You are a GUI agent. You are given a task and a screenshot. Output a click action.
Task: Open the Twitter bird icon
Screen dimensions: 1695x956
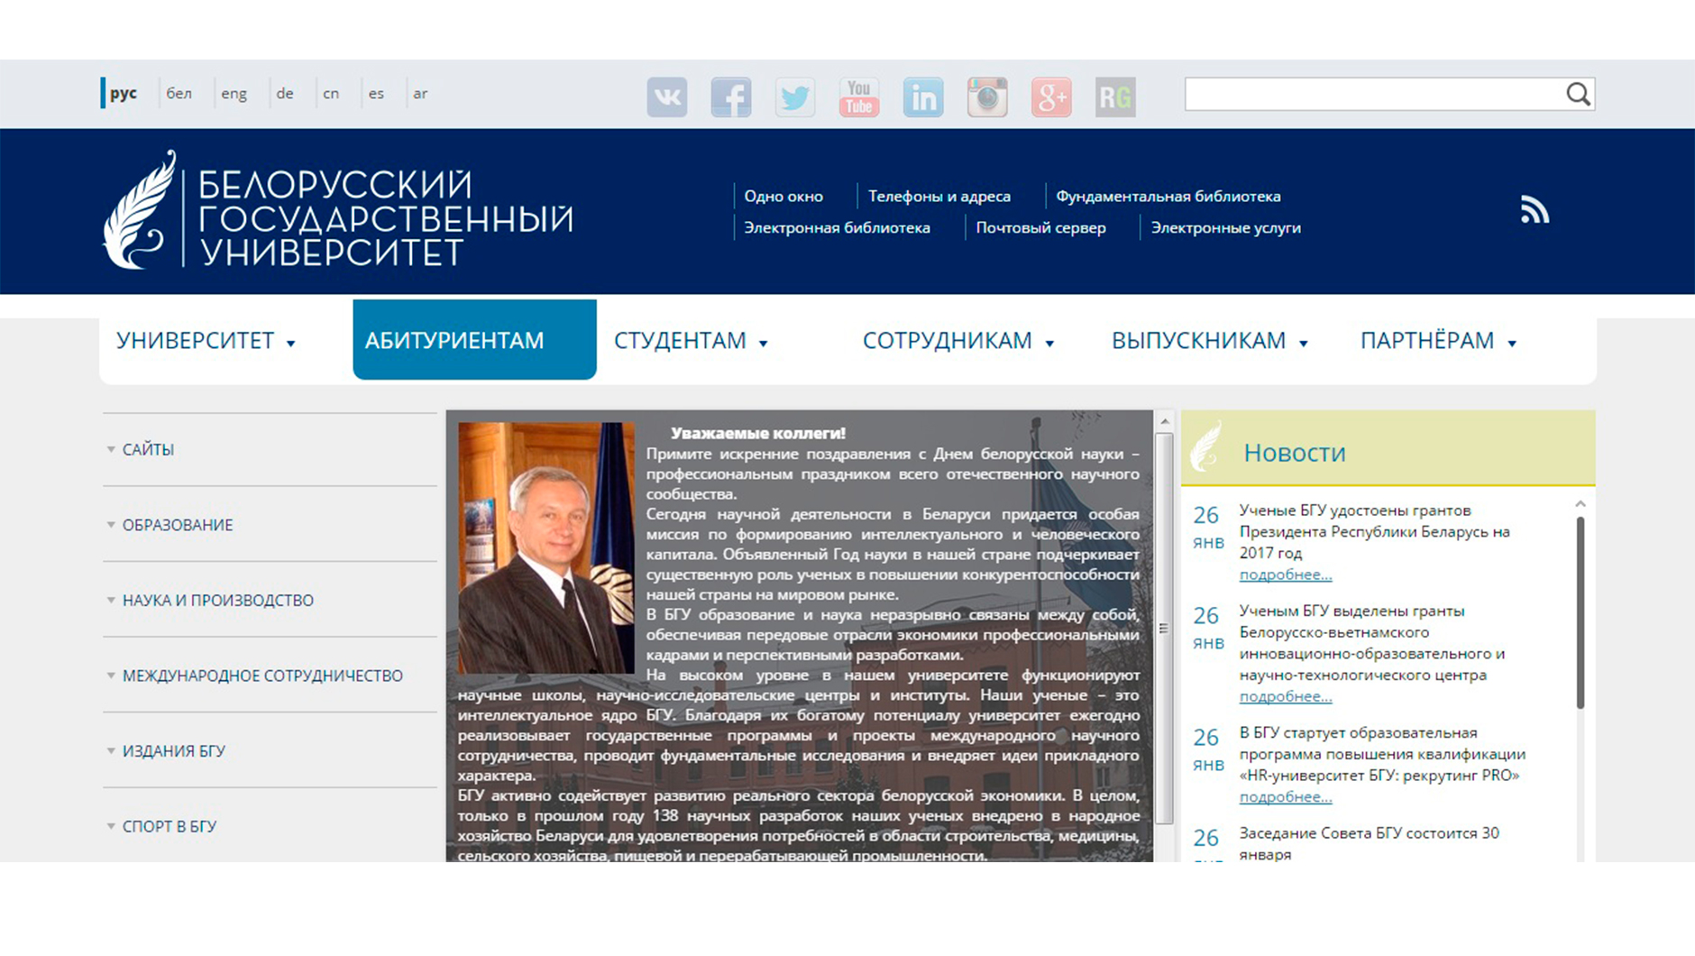[x=794, y=97]
